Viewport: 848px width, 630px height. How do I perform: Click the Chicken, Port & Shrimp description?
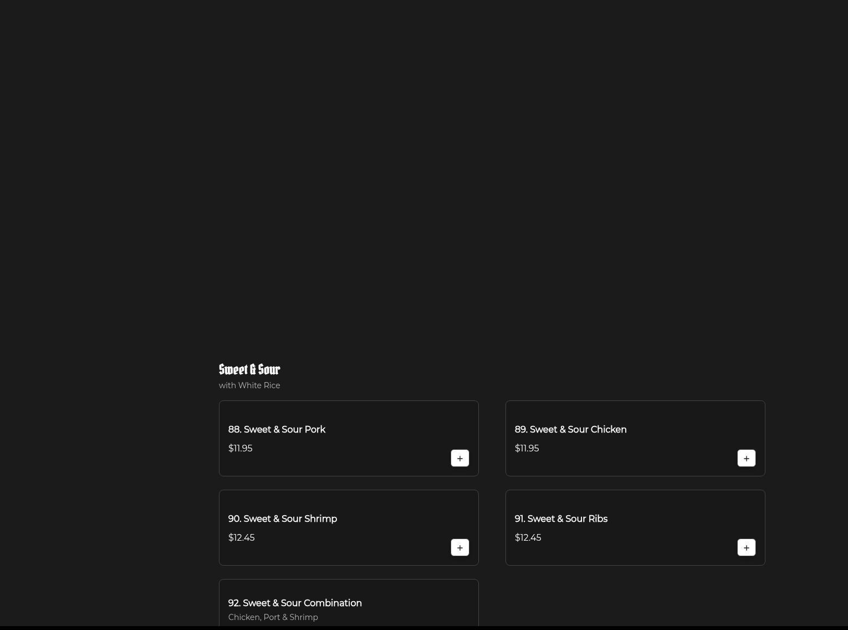coord(273,617)
